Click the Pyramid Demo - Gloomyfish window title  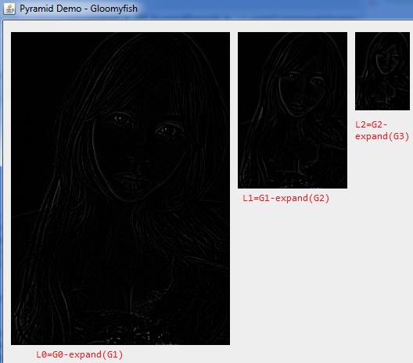[x=78, y=9]
